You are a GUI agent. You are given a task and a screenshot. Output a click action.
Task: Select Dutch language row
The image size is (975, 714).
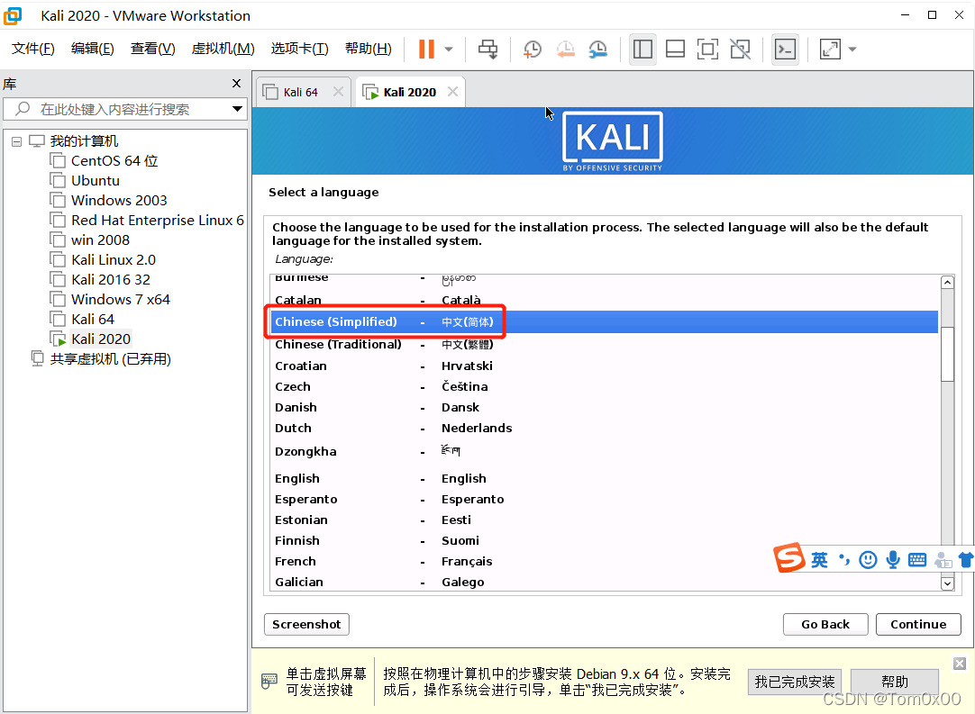coord(604,429)
